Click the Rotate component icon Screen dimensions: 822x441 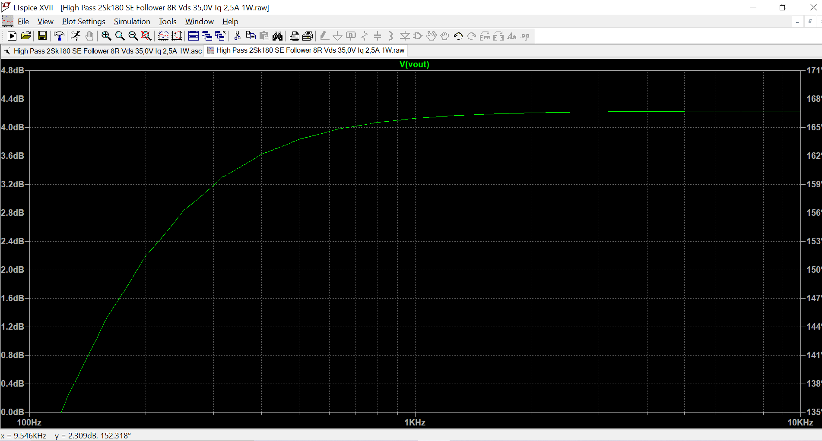click(485, 36)
